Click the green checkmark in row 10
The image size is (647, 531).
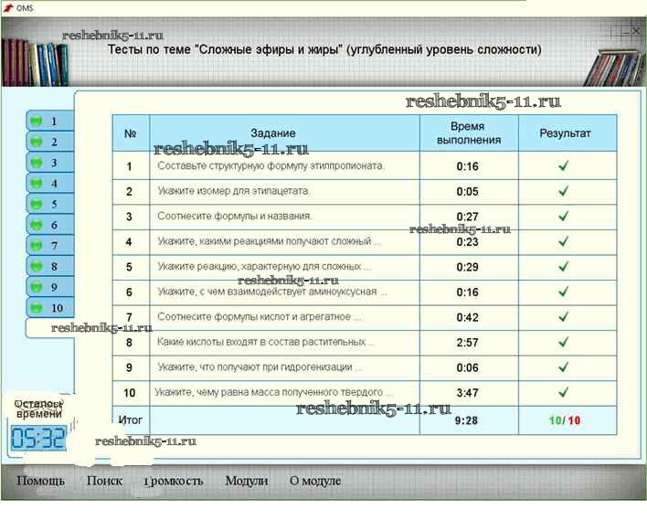point(564,392)
